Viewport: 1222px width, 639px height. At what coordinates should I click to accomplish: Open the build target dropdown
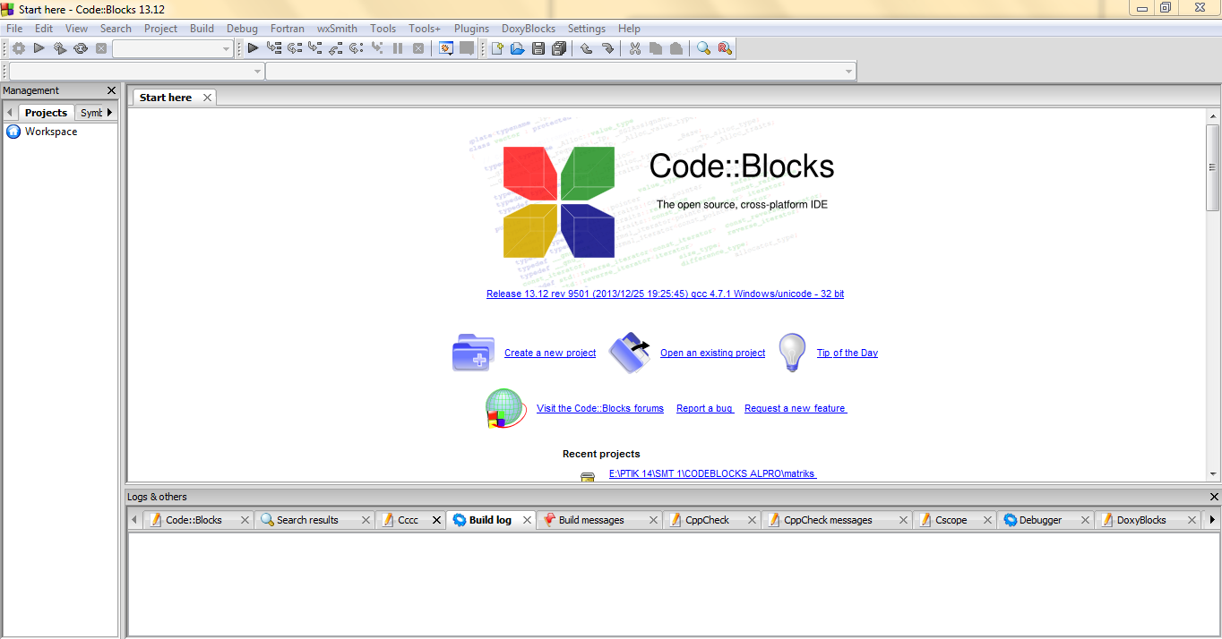pyautogui.click(x=173, y=48)
